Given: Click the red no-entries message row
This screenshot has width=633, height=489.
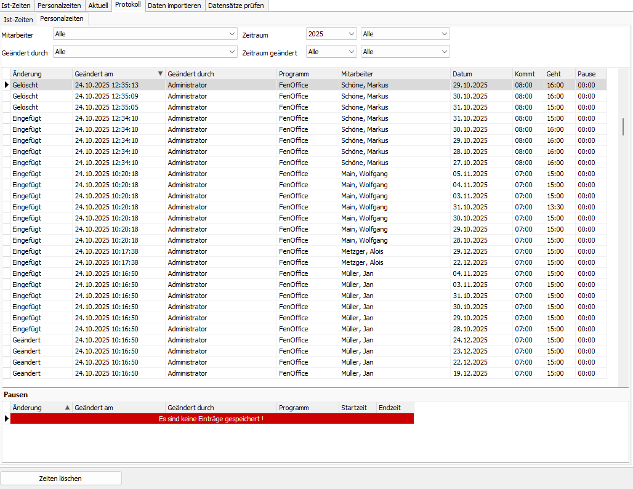Looking at the screenshot, I should click(x=211, y=419).
